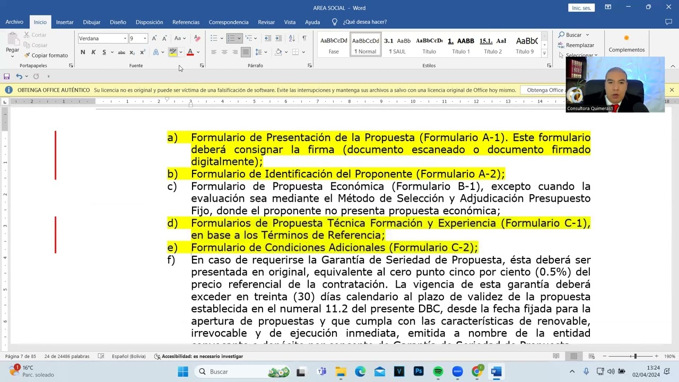Image resolution: width=679 pixels, height=382 pixels.
Task: Open highlight color dropdown arrow
Action: (x=180, y=52)
